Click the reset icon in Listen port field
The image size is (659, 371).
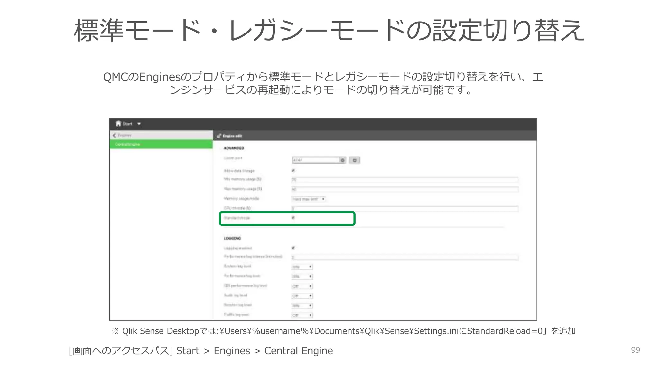tap(343, 160)
